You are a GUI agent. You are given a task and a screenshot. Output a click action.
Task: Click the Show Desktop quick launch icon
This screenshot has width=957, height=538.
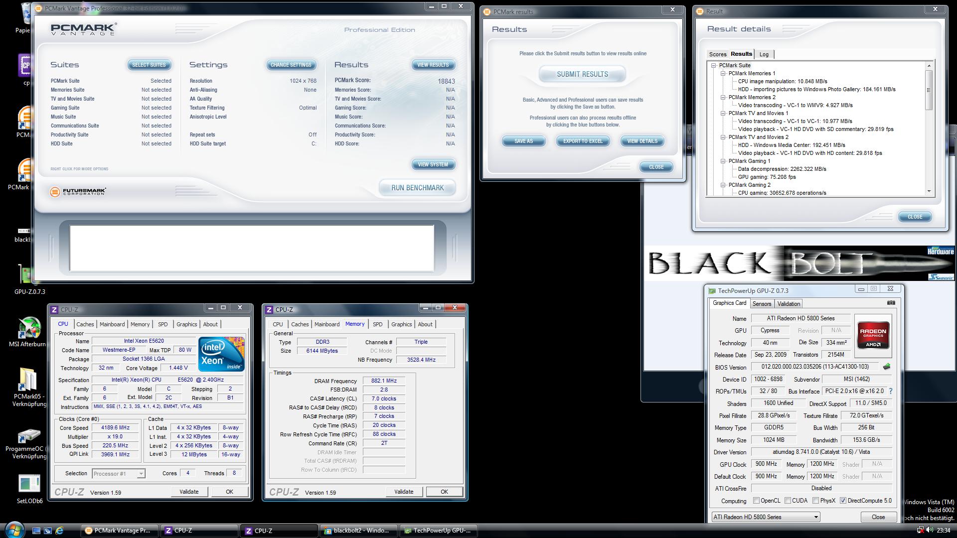click(36, 531)
